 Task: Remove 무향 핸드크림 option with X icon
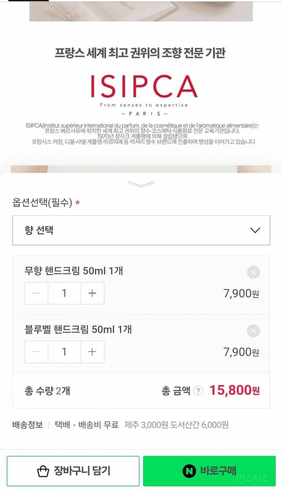pos(253,272)
